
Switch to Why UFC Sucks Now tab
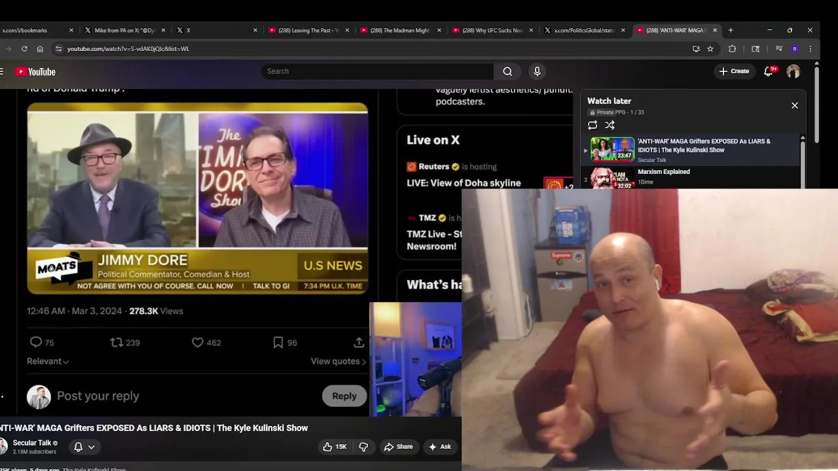(x=491, y=30)
